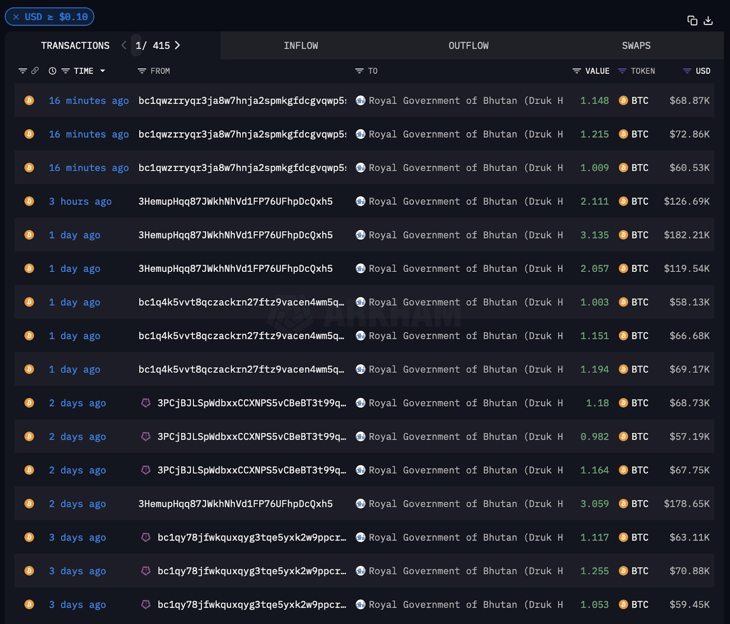730x624 pixels.
Task: Select value 3.059 in the table
Action: pos(594,504)
